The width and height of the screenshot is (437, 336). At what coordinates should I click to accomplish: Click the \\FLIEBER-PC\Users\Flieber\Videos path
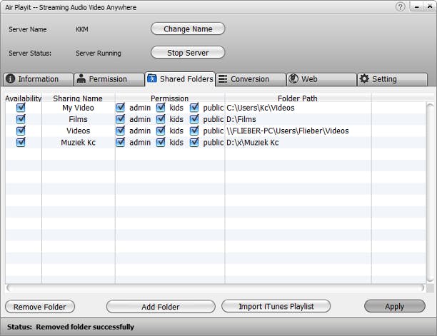point(288,131)
